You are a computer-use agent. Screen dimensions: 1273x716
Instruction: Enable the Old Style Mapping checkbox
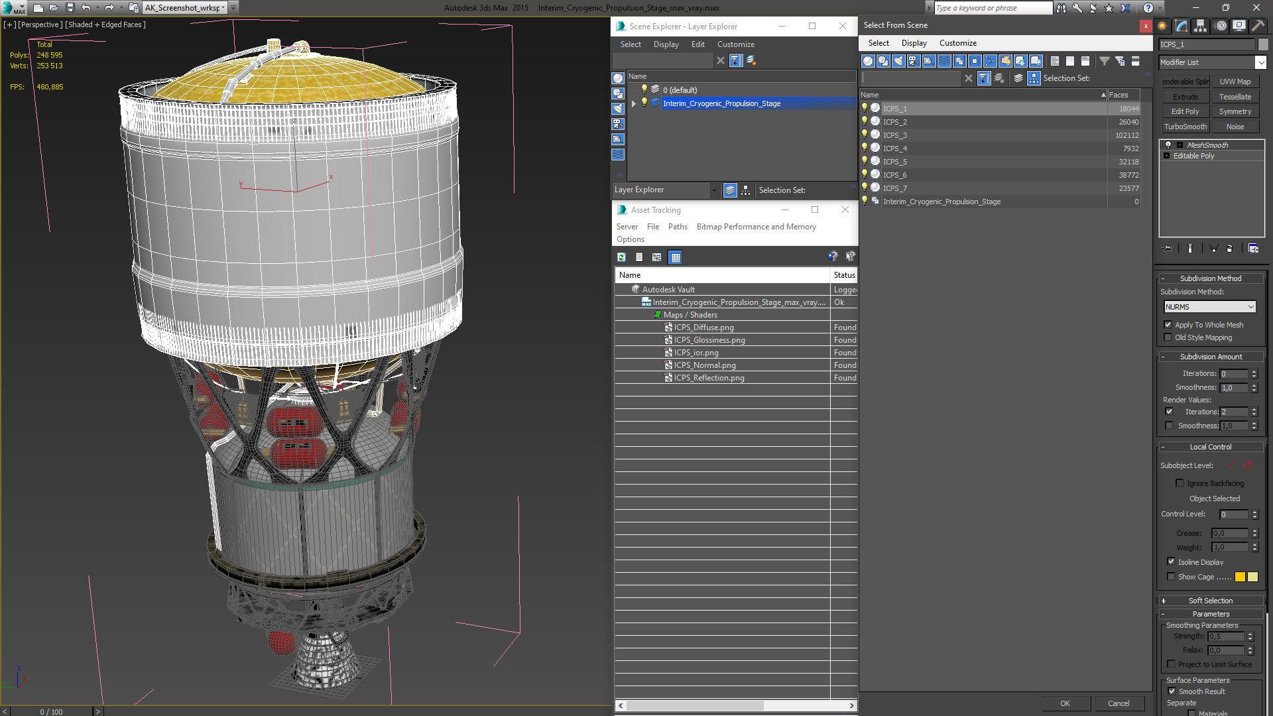pos(1168,337)
